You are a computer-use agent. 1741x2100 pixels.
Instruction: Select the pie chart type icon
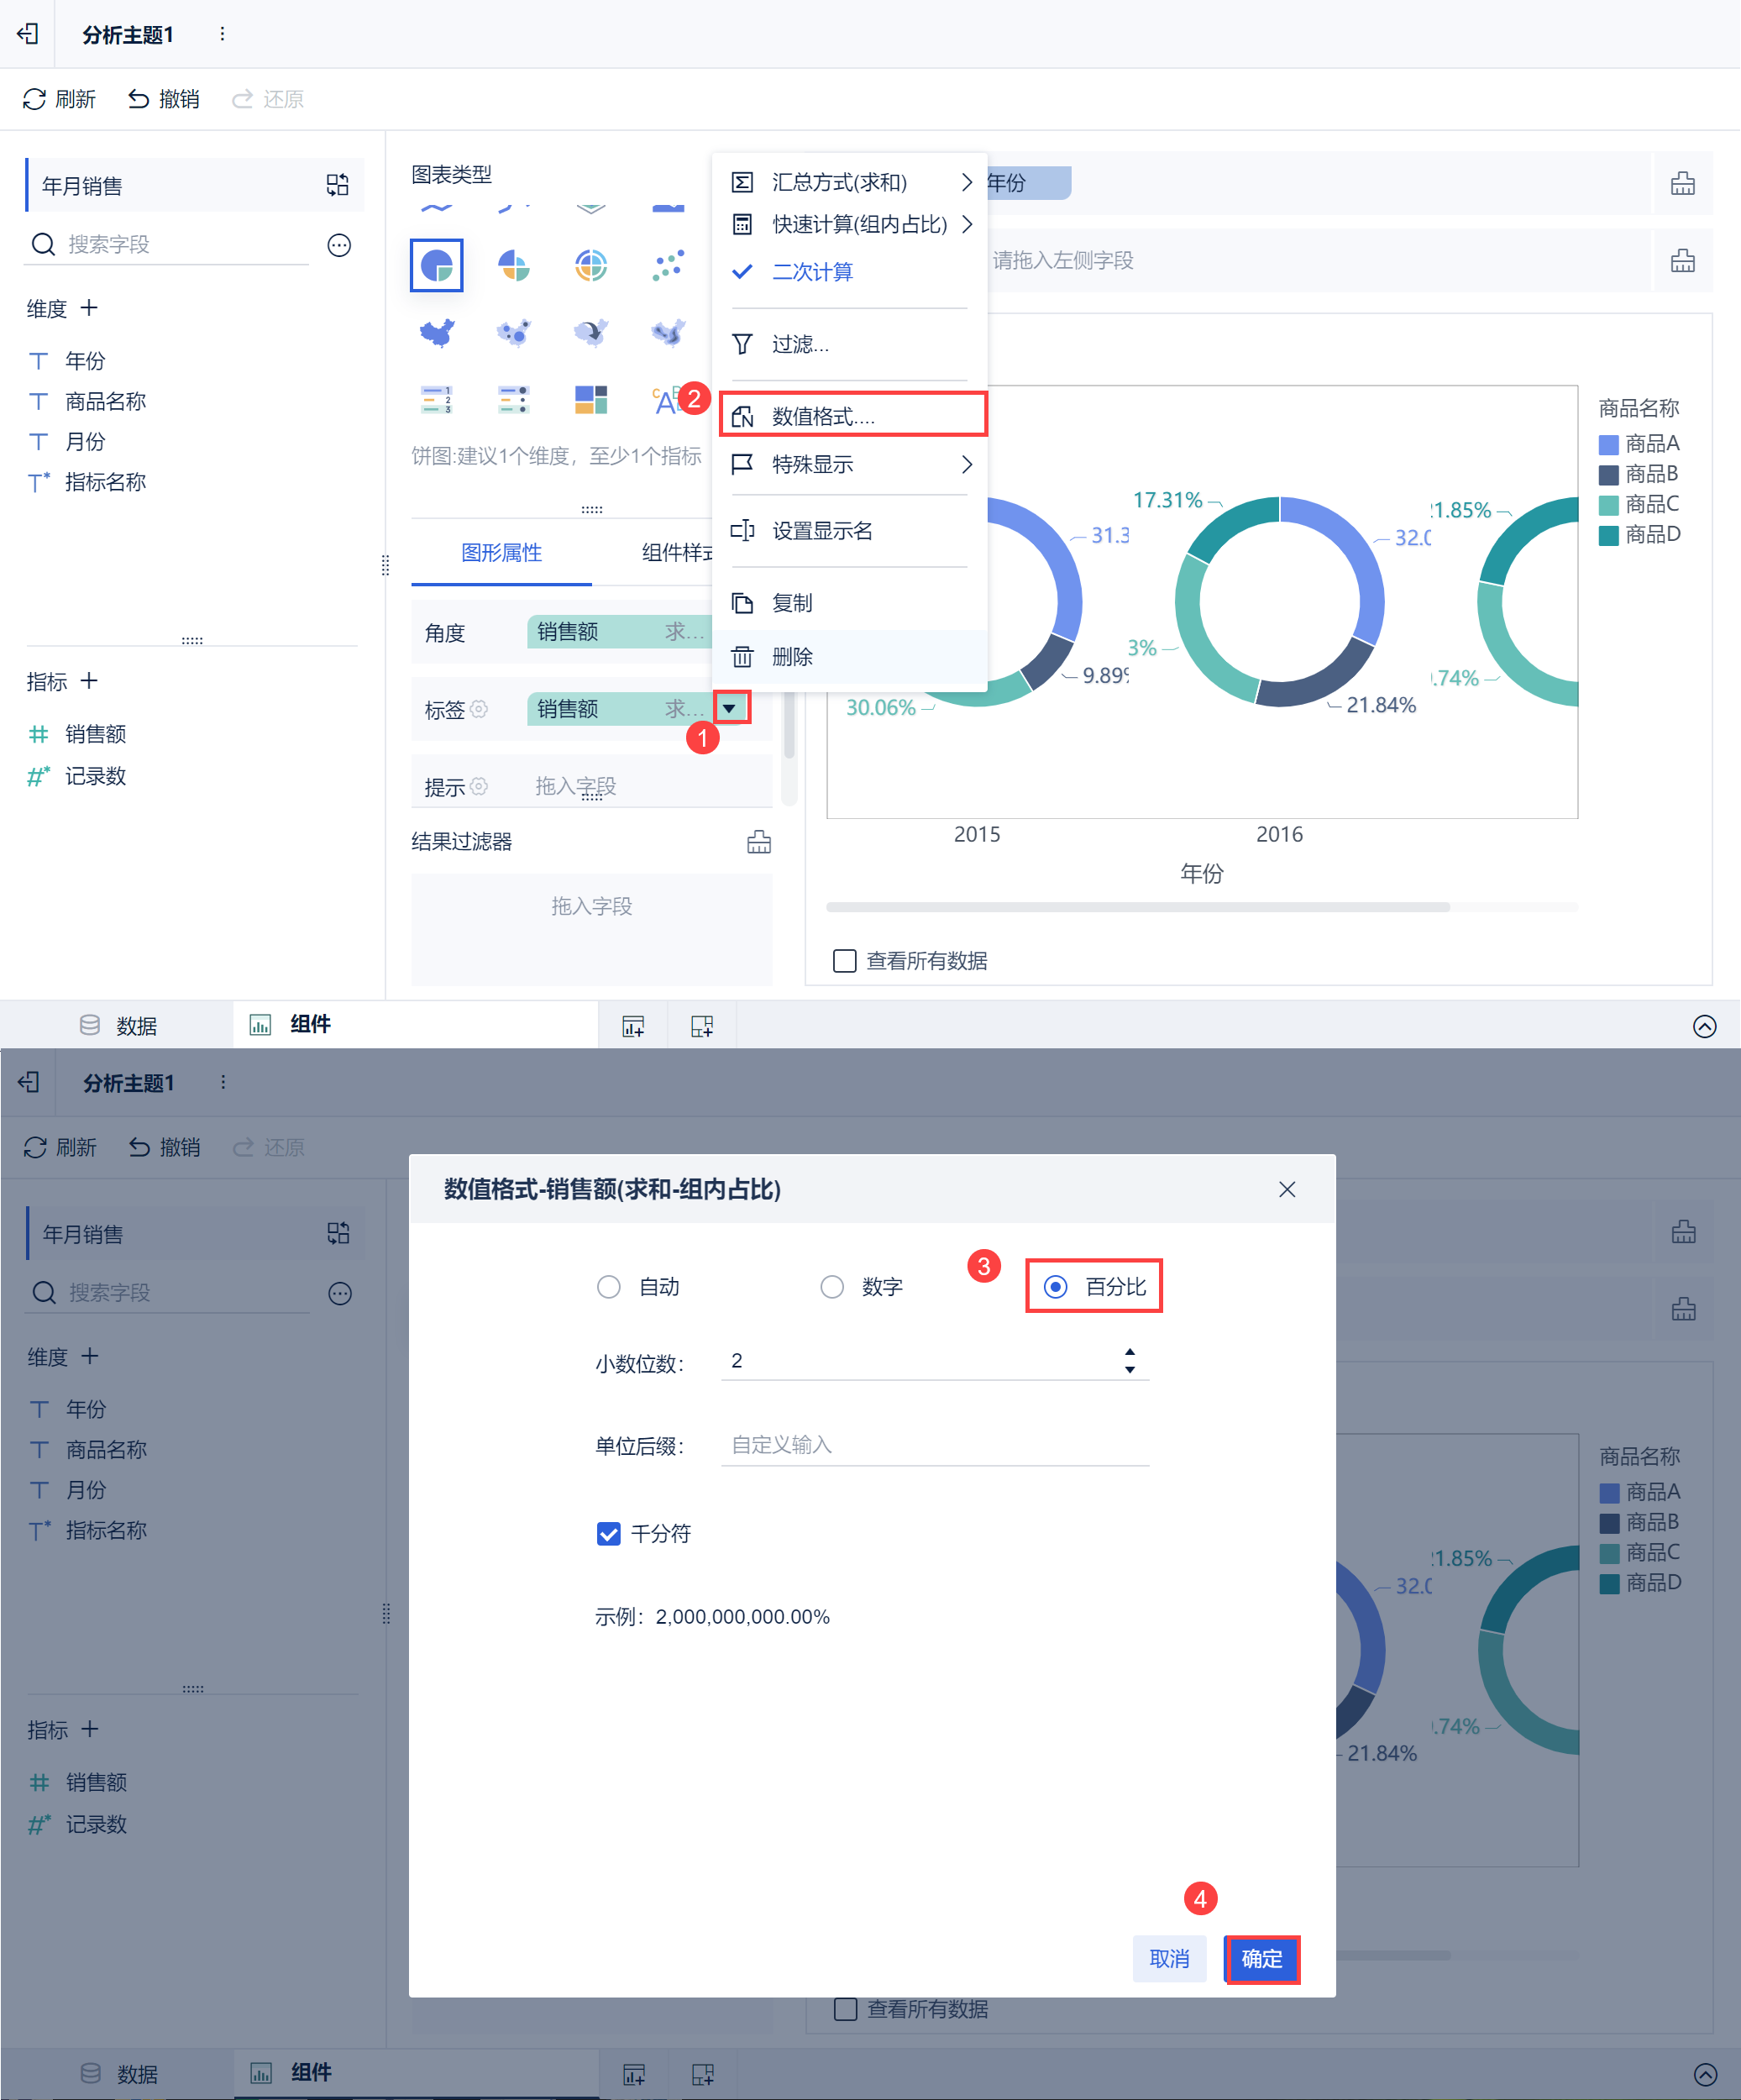tap(436, 265)
